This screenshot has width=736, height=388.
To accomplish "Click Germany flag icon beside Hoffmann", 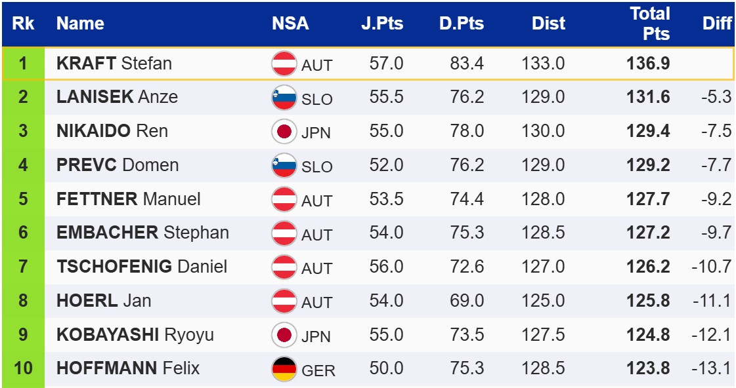I will pos(284,369).
